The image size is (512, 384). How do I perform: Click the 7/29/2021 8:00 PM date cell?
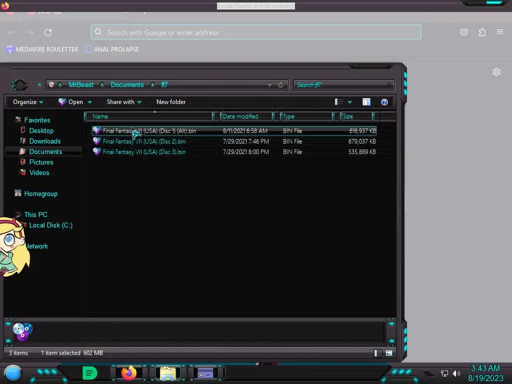click(246, 152)
